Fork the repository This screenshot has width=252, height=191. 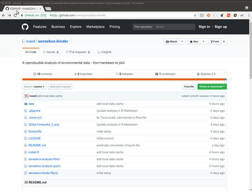pyautogui.click(x=215, y=42)
